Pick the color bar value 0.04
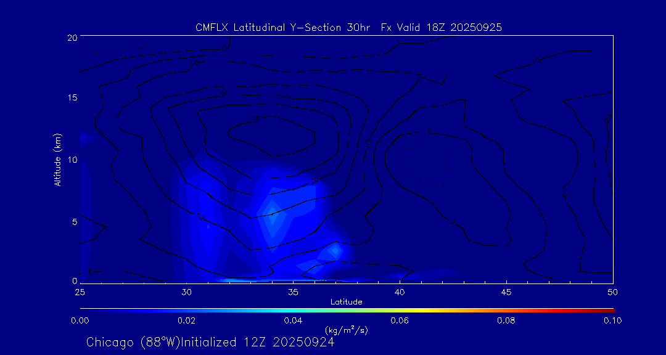Screen dimensions: 666x355 tap(293, 320)
